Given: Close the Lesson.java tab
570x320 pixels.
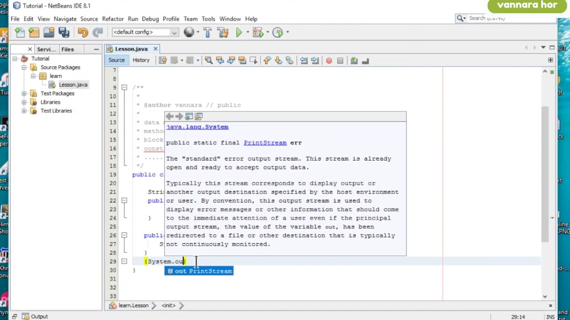Looking at the screenshot, I should tap(155, 49).
